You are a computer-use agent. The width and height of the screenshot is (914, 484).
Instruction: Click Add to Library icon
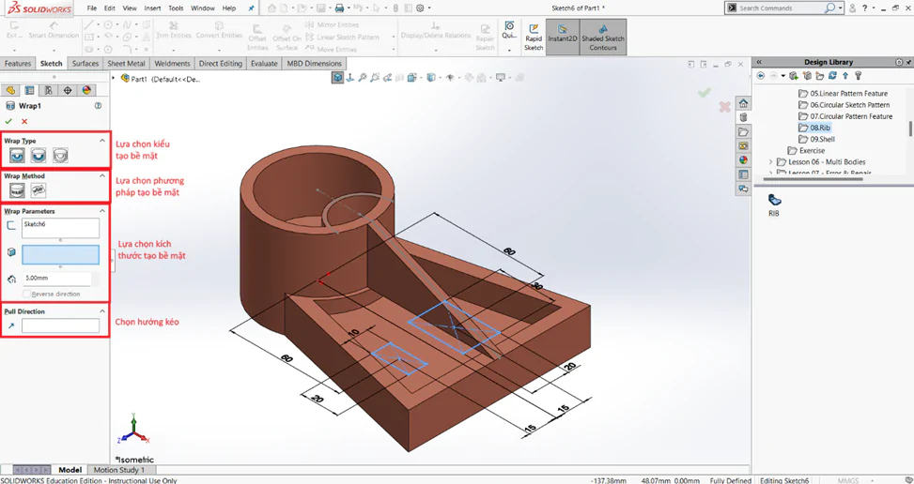pos(794,76)
